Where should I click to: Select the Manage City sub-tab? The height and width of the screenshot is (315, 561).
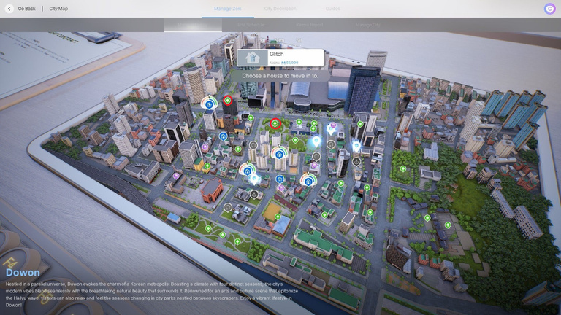click(x=368, y=25)
